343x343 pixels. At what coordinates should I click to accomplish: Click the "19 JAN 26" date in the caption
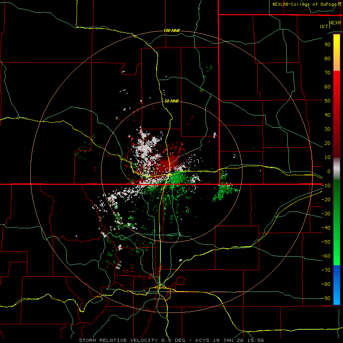click(x=228, y=340)
